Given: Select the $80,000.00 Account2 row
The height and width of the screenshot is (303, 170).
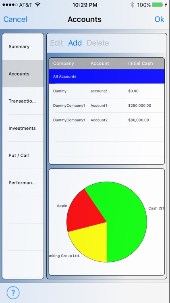Looking at the screenshot, I should pyautogui.click(x=107, y=120).
